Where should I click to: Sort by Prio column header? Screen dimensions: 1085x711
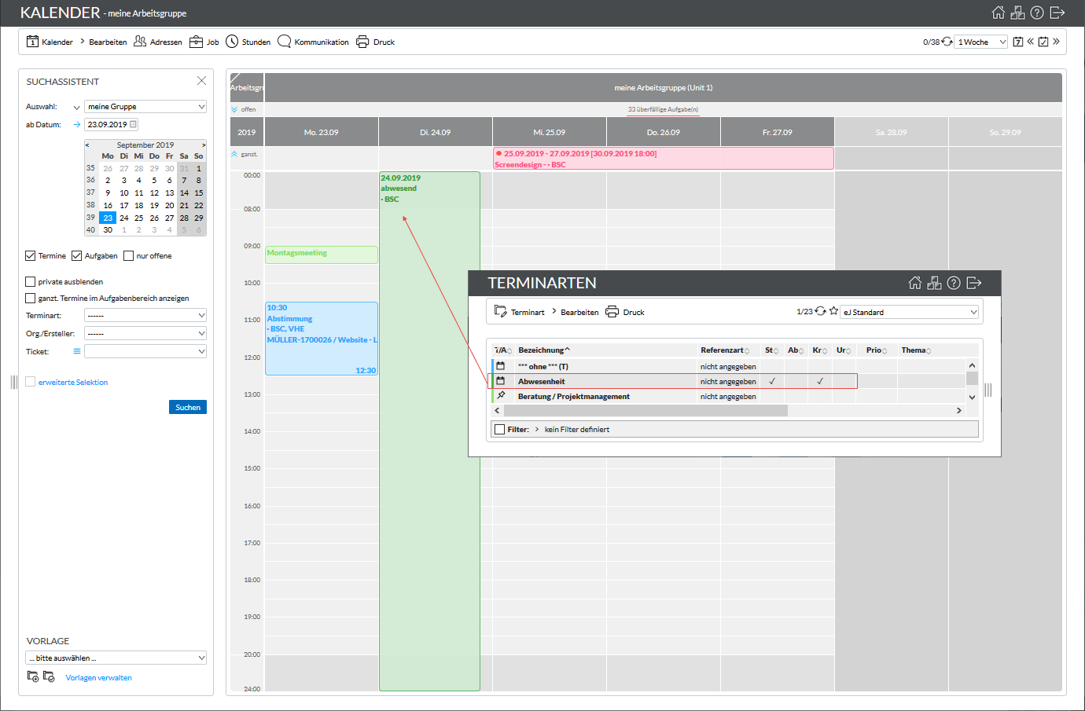pos(877,350)
